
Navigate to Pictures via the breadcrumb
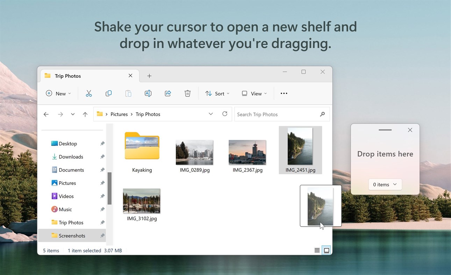click(119, 114)
